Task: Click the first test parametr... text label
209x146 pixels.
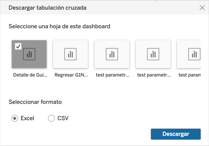Action: [113, 75]
